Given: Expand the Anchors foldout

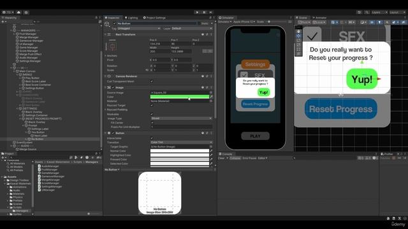Looking at the screenshot, I should 106,55.
